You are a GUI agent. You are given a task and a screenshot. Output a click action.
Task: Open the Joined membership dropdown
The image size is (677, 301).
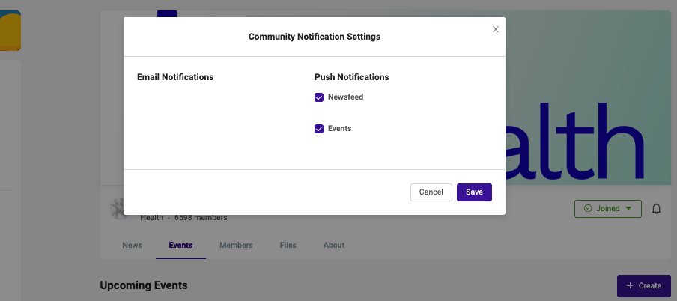tap(608, 209)
